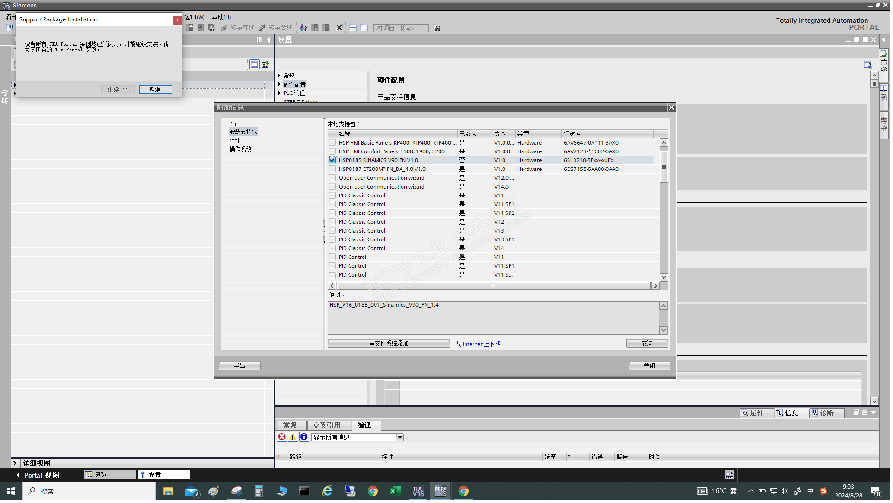The height and width of the screenshot is (503, 893).
Task: Open the 帮助(H) menu
Action: 222,17
